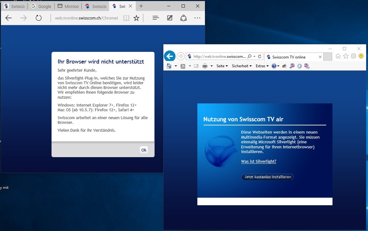Click the Internet Explorer address bar
The image size is (368, 231).
pyautogui.click(x=218, y=57)
